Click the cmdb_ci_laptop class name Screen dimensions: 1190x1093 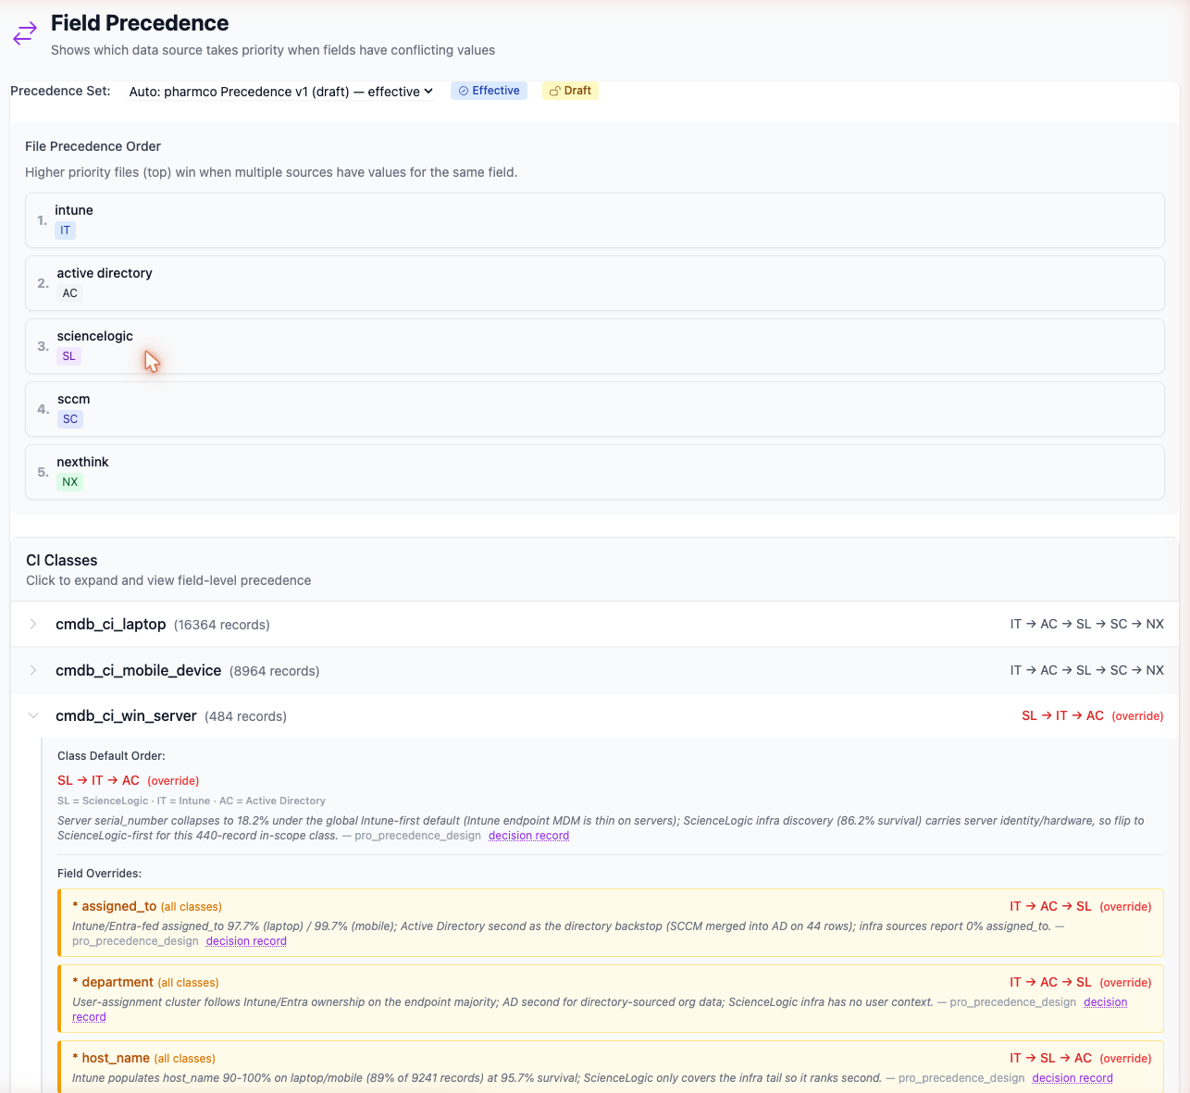coord(110,624)
